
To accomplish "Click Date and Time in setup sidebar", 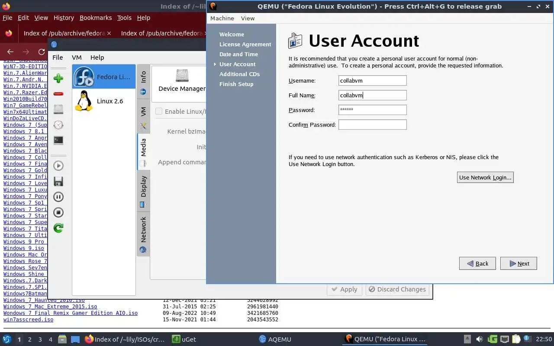I will 238,54.
